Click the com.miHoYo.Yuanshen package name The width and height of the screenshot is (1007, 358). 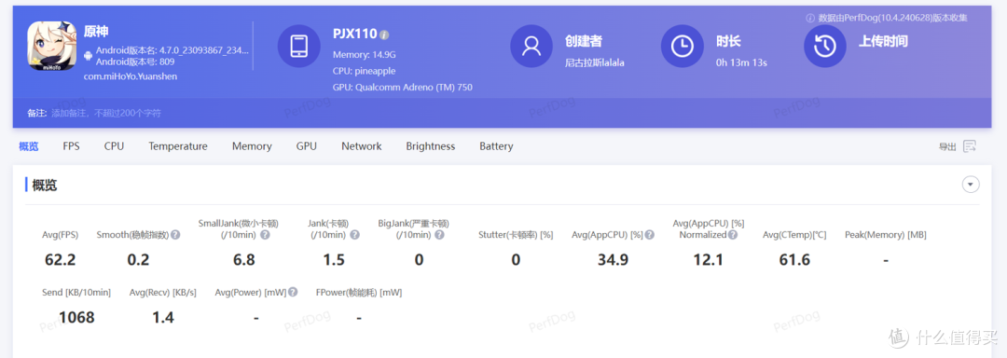click(x=131, y=76)
